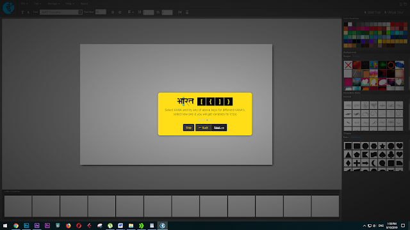Click the first opening square bracket key
The width and height of the screenshot is (410, 230).
(x=202, y=102)
